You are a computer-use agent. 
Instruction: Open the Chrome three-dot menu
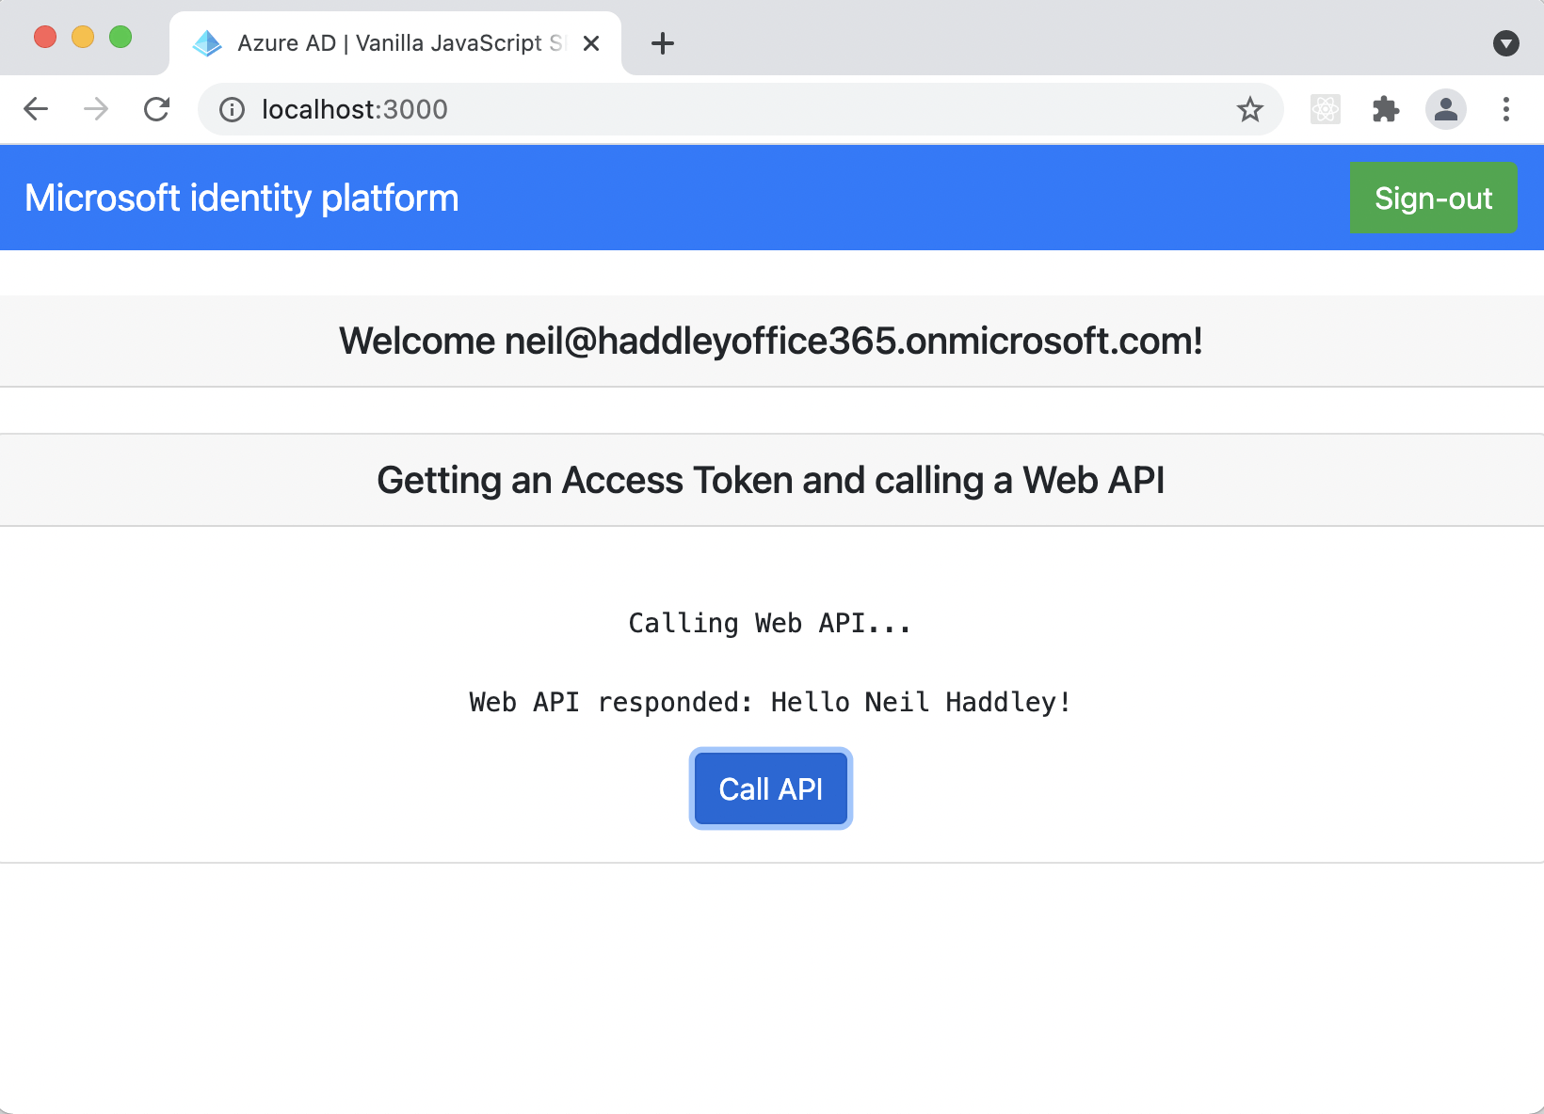tap(1505, 109)
